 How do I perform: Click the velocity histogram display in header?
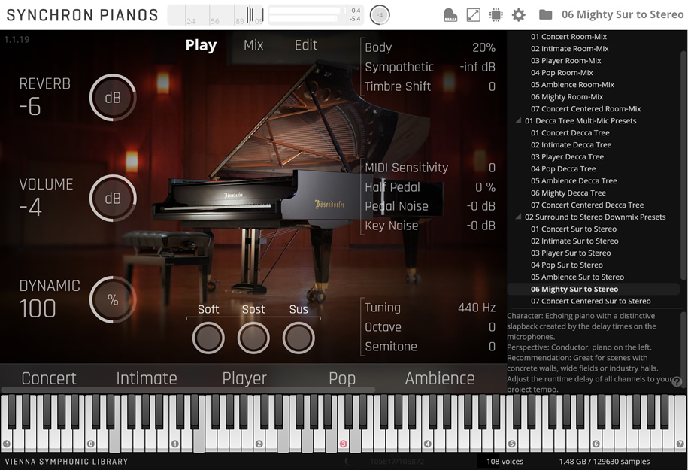(x=216, y=15)
